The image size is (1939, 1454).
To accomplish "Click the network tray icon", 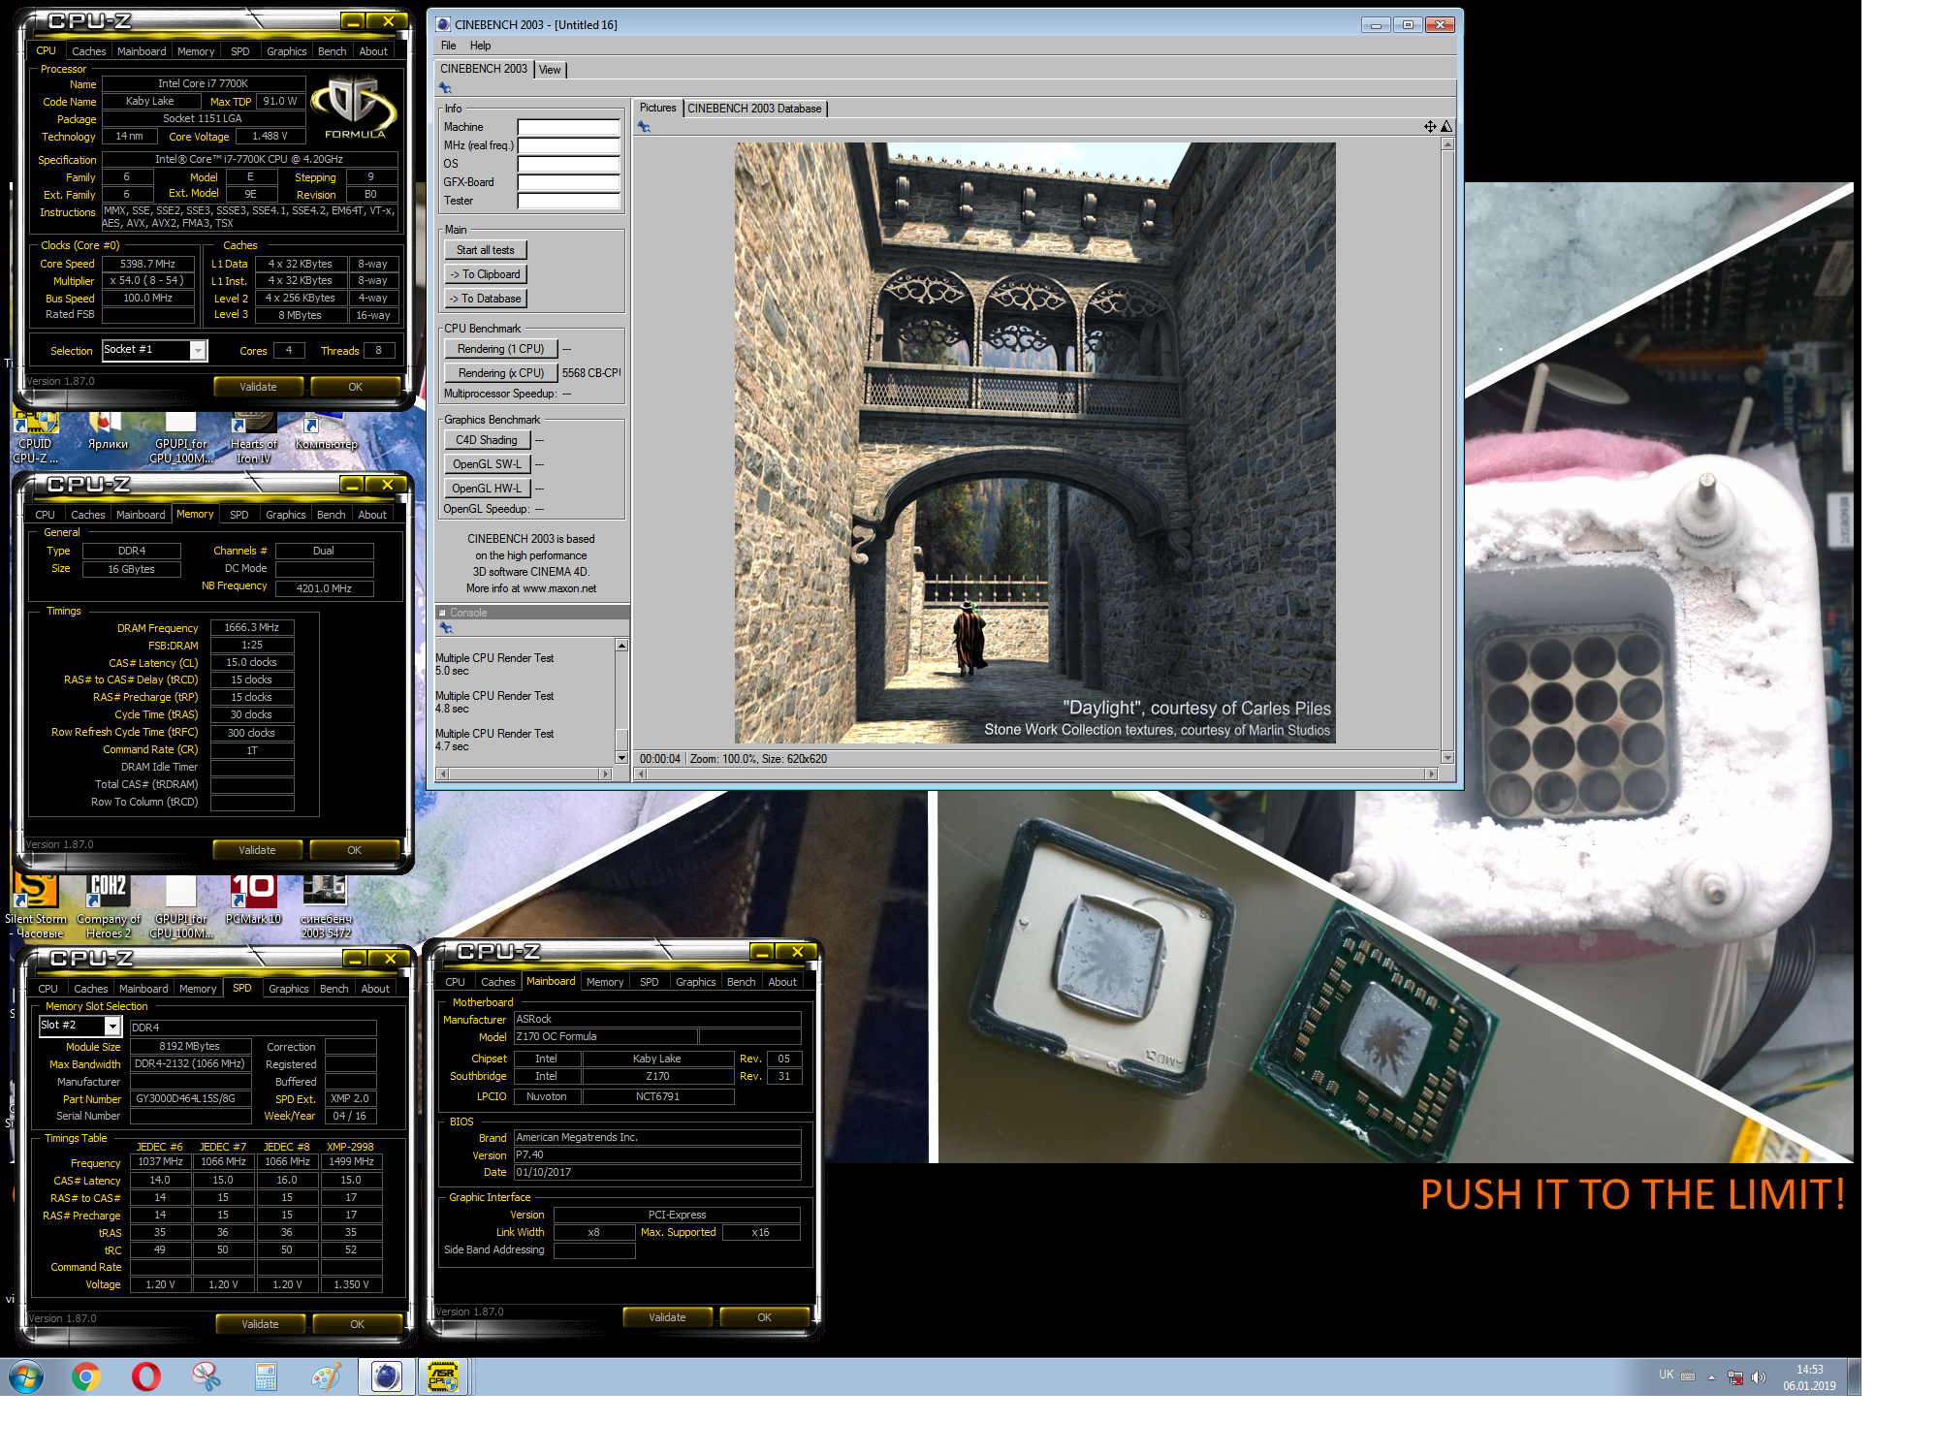I will (1735, 1377).
